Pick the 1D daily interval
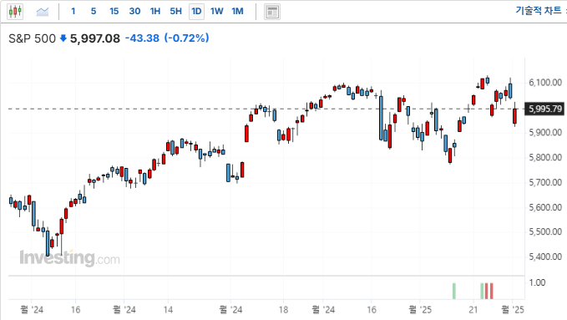 [x=196, y=12]
